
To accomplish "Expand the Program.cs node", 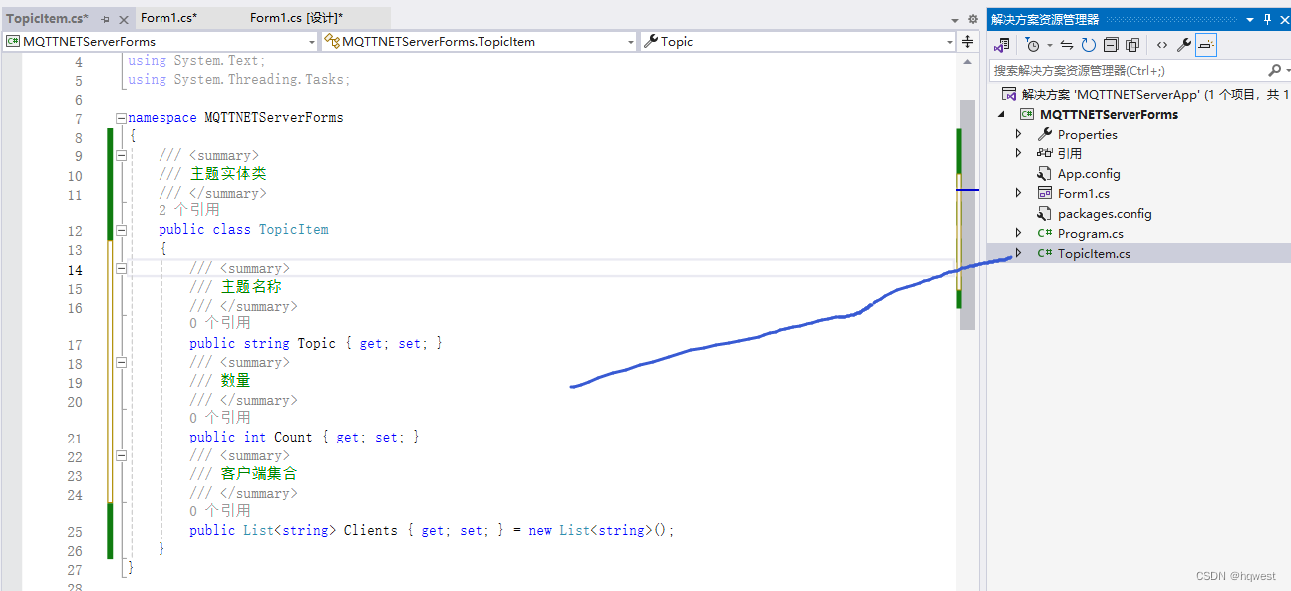I will click(x=1018, y=233).
